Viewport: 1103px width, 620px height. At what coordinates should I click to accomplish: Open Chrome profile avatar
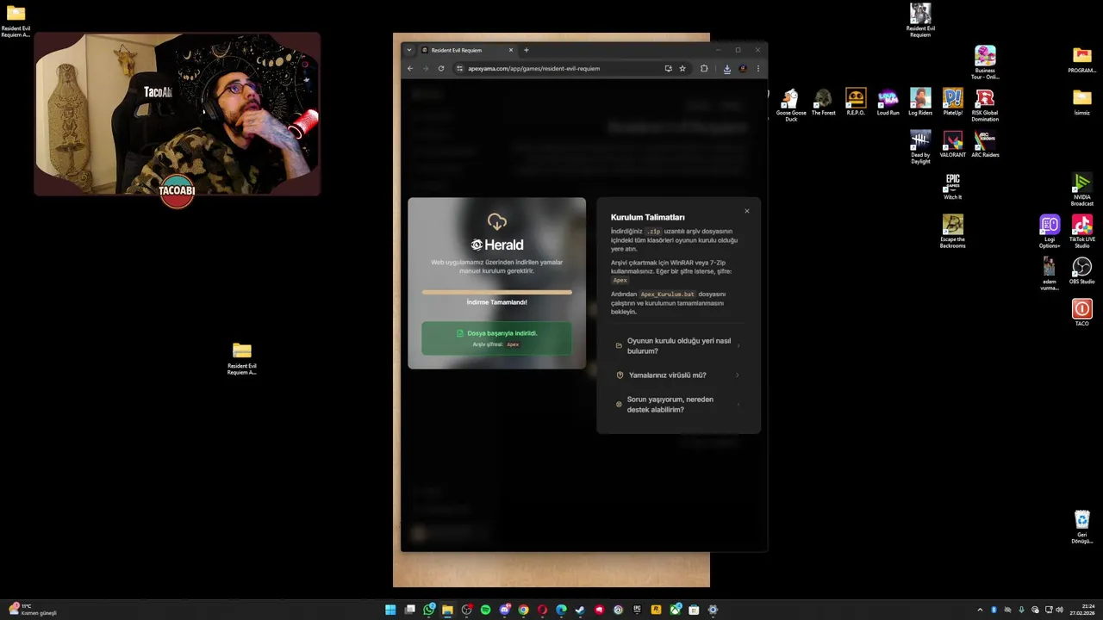pyautogui.click(x=743, y=68)
